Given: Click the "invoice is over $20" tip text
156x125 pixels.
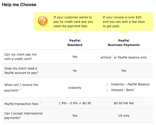Looking at the screenshot, I should (x=123, y=22).
